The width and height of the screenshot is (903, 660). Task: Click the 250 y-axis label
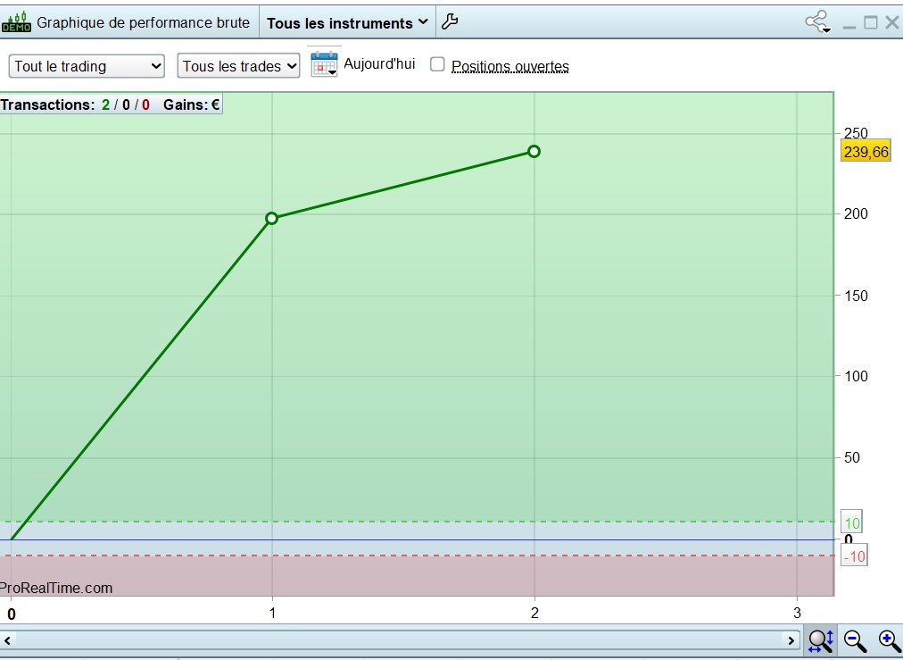[855, 133]
